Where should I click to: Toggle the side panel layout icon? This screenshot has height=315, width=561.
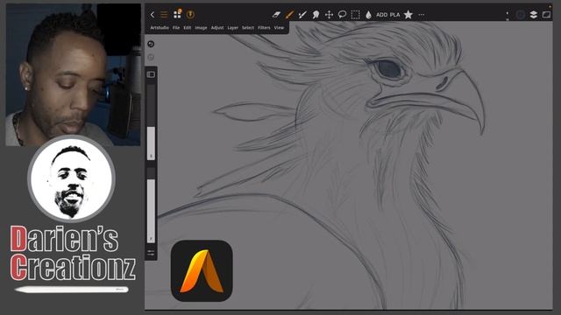coord(151,74)
